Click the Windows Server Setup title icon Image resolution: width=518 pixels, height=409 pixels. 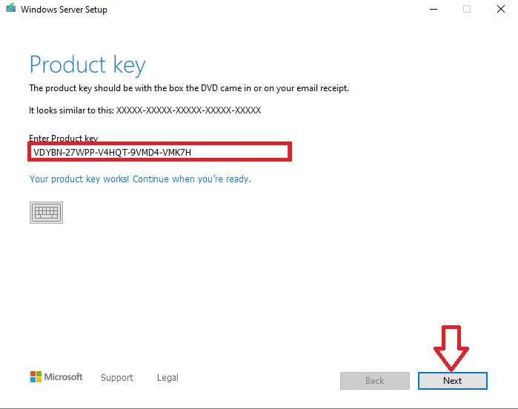[x=10, y=10]
